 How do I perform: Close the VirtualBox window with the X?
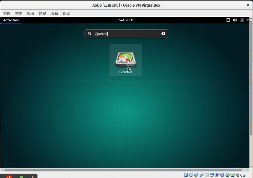coord(248,5)
